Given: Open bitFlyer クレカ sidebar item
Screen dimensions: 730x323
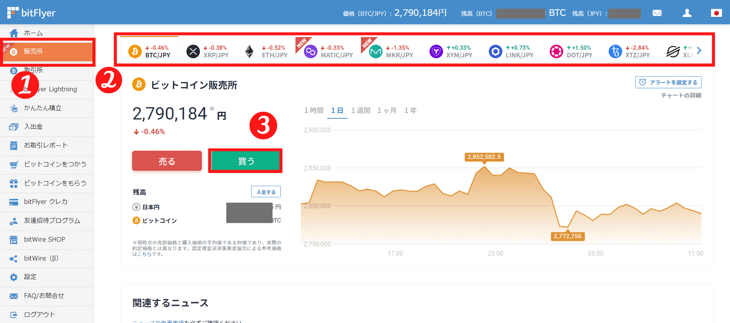Looking at the screenshot, I should click(47, 202).
